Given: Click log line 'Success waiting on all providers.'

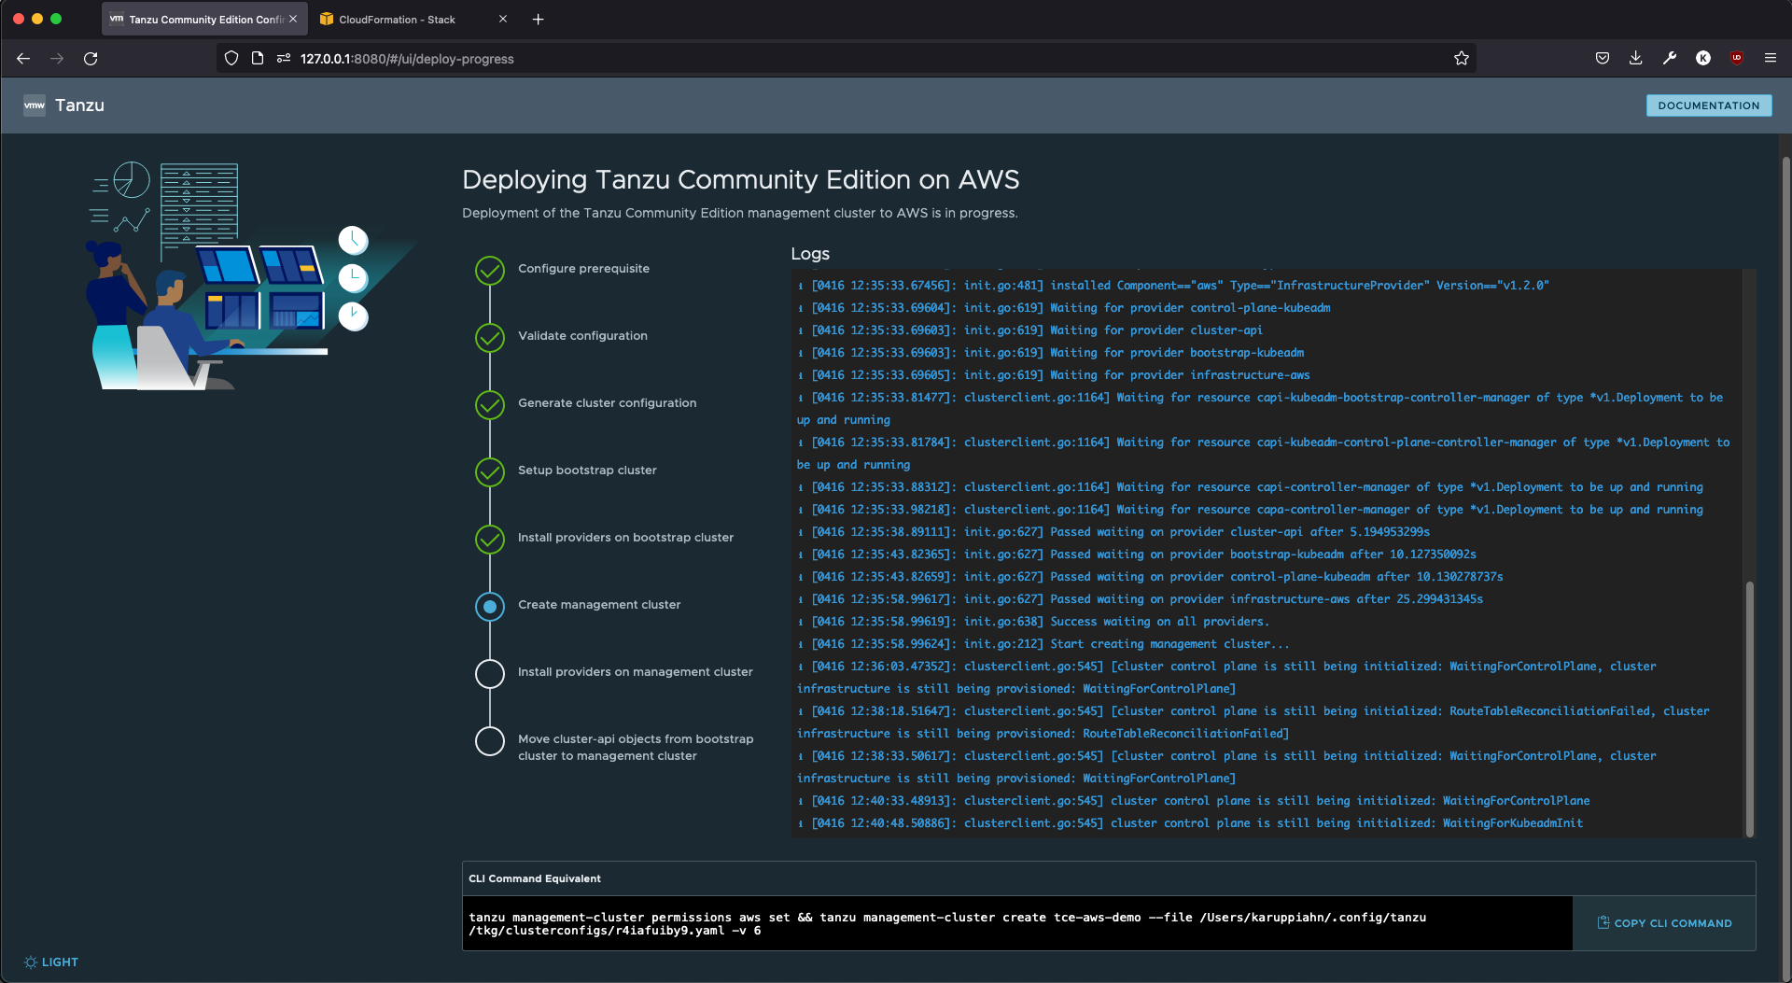Looking at the screenshot, I should point(1032,622).
